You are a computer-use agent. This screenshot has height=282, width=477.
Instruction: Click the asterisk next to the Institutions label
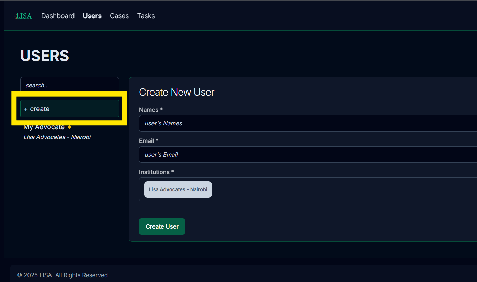[172, 172]
